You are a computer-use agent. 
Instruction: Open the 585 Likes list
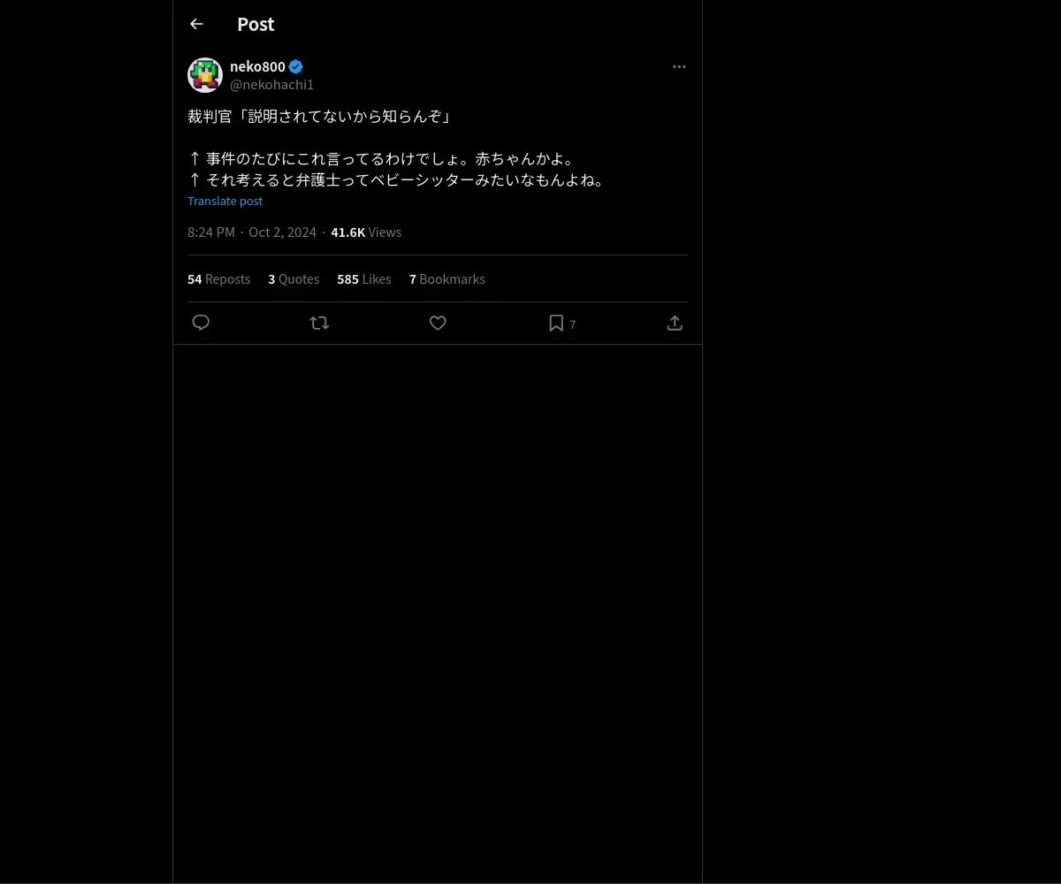point(363,278)
